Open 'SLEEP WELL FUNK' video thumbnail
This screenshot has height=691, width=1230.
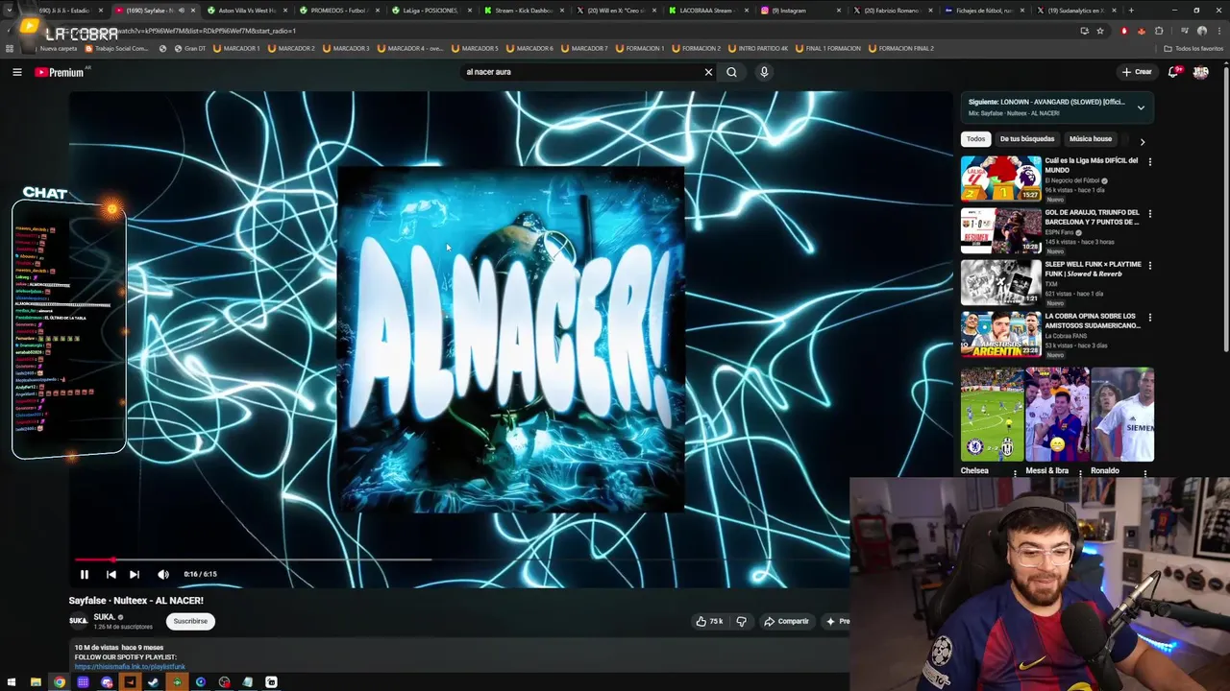pyautogui.click(x=1000, y=282)
